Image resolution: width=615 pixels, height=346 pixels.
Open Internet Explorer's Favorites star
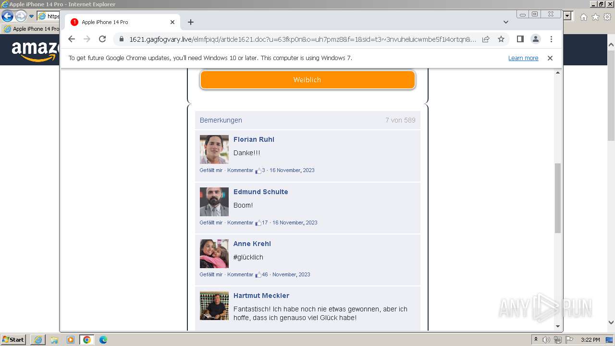click(595, 17)
